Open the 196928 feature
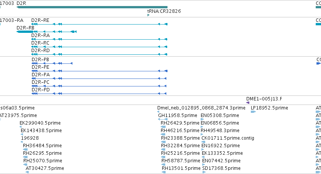321x174 pixels. tap(22, 142)
